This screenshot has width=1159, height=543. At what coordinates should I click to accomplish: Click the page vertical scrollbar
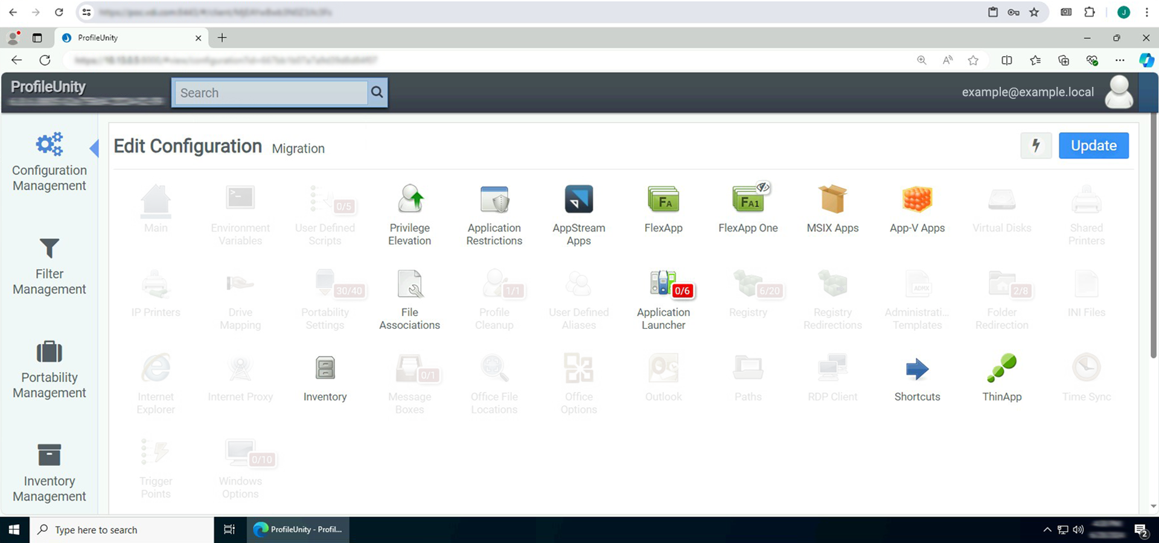tap(1154, 235)
